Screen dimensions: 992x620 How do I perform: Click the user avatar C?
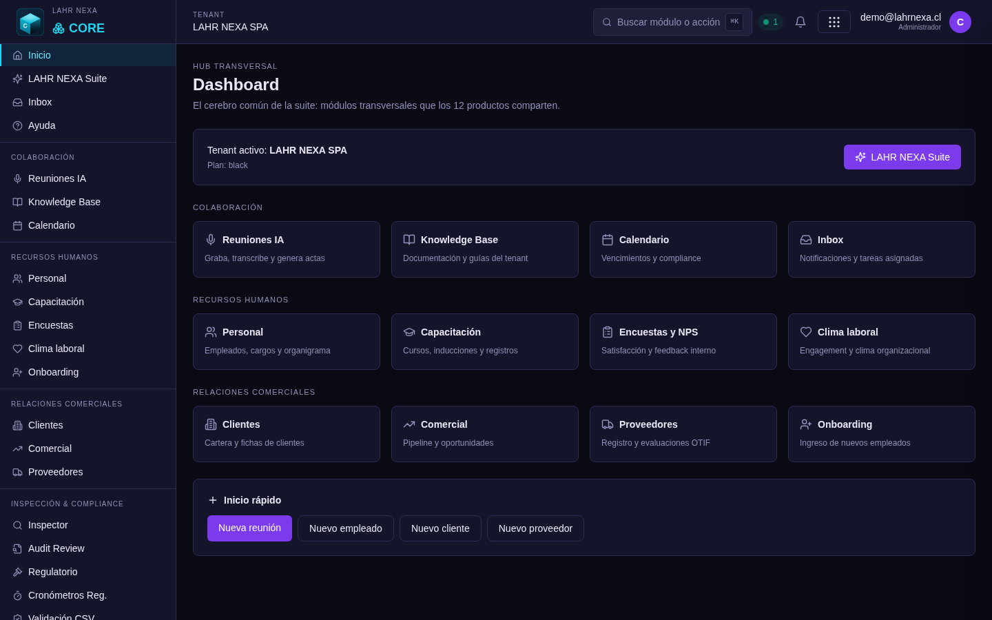960,22
